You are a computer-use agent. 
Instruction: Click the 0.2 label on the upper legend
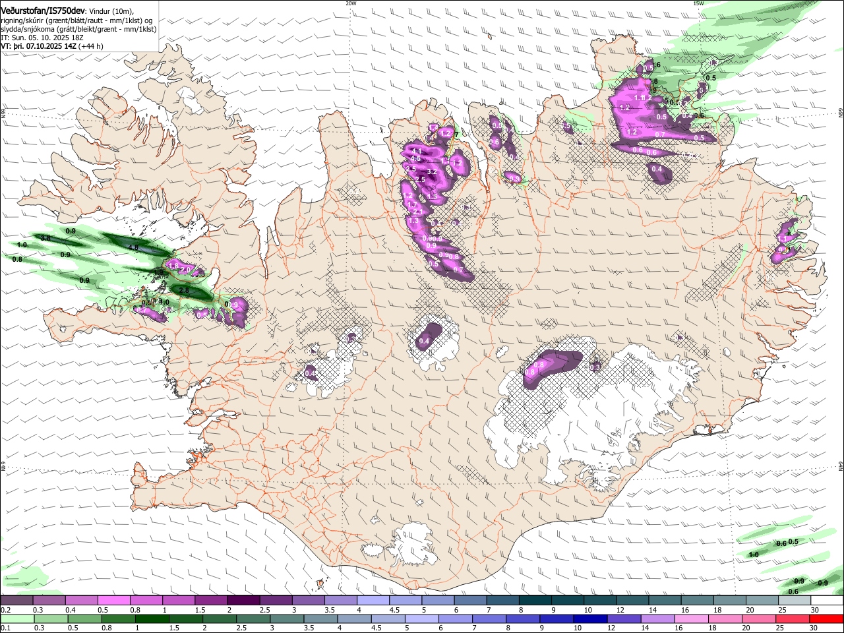5,609
